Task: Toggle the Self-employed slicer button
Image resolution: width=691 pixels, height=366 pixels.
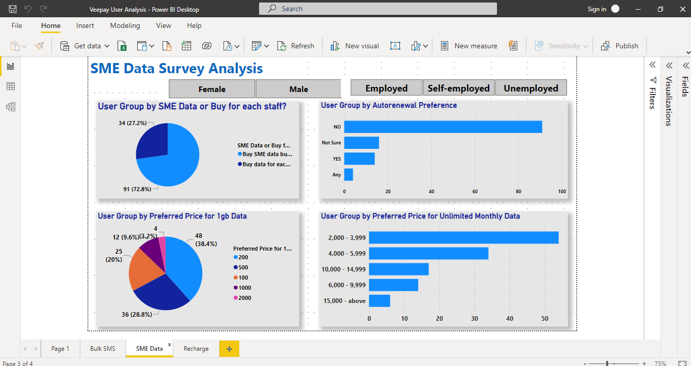Action: point(459,88)
